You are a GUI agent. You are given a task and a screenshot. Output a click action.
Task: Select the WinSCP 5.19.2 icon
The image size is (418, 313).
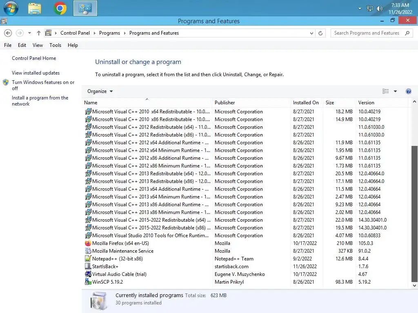(x=88, y=282)
